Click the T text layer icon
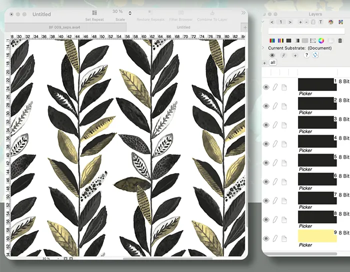Viewport: 350px width, 272px height. tap(321, 22)
